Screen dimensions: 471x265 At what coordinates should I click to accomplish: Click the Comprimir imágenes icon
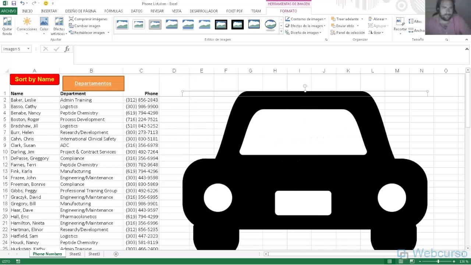coord(71,19)
